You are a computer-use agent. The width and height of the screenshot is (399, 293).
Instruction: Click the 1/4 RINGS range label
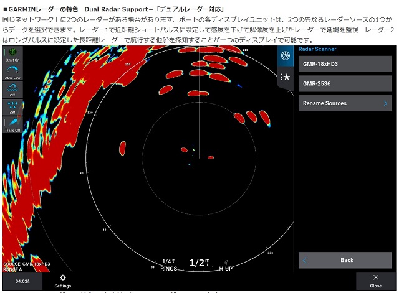tap(169, 265)
